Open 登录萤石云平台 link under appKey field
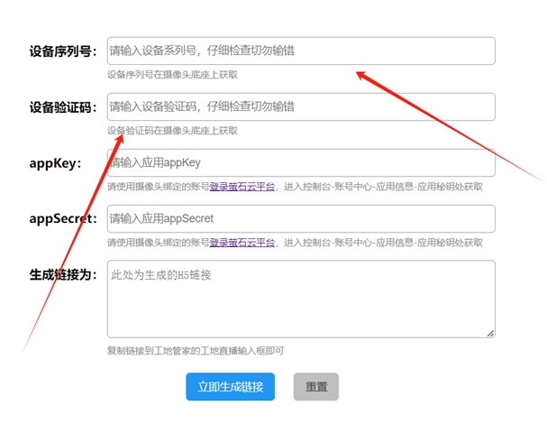This screenshot has width=547, height=442. tap(242, 188)
